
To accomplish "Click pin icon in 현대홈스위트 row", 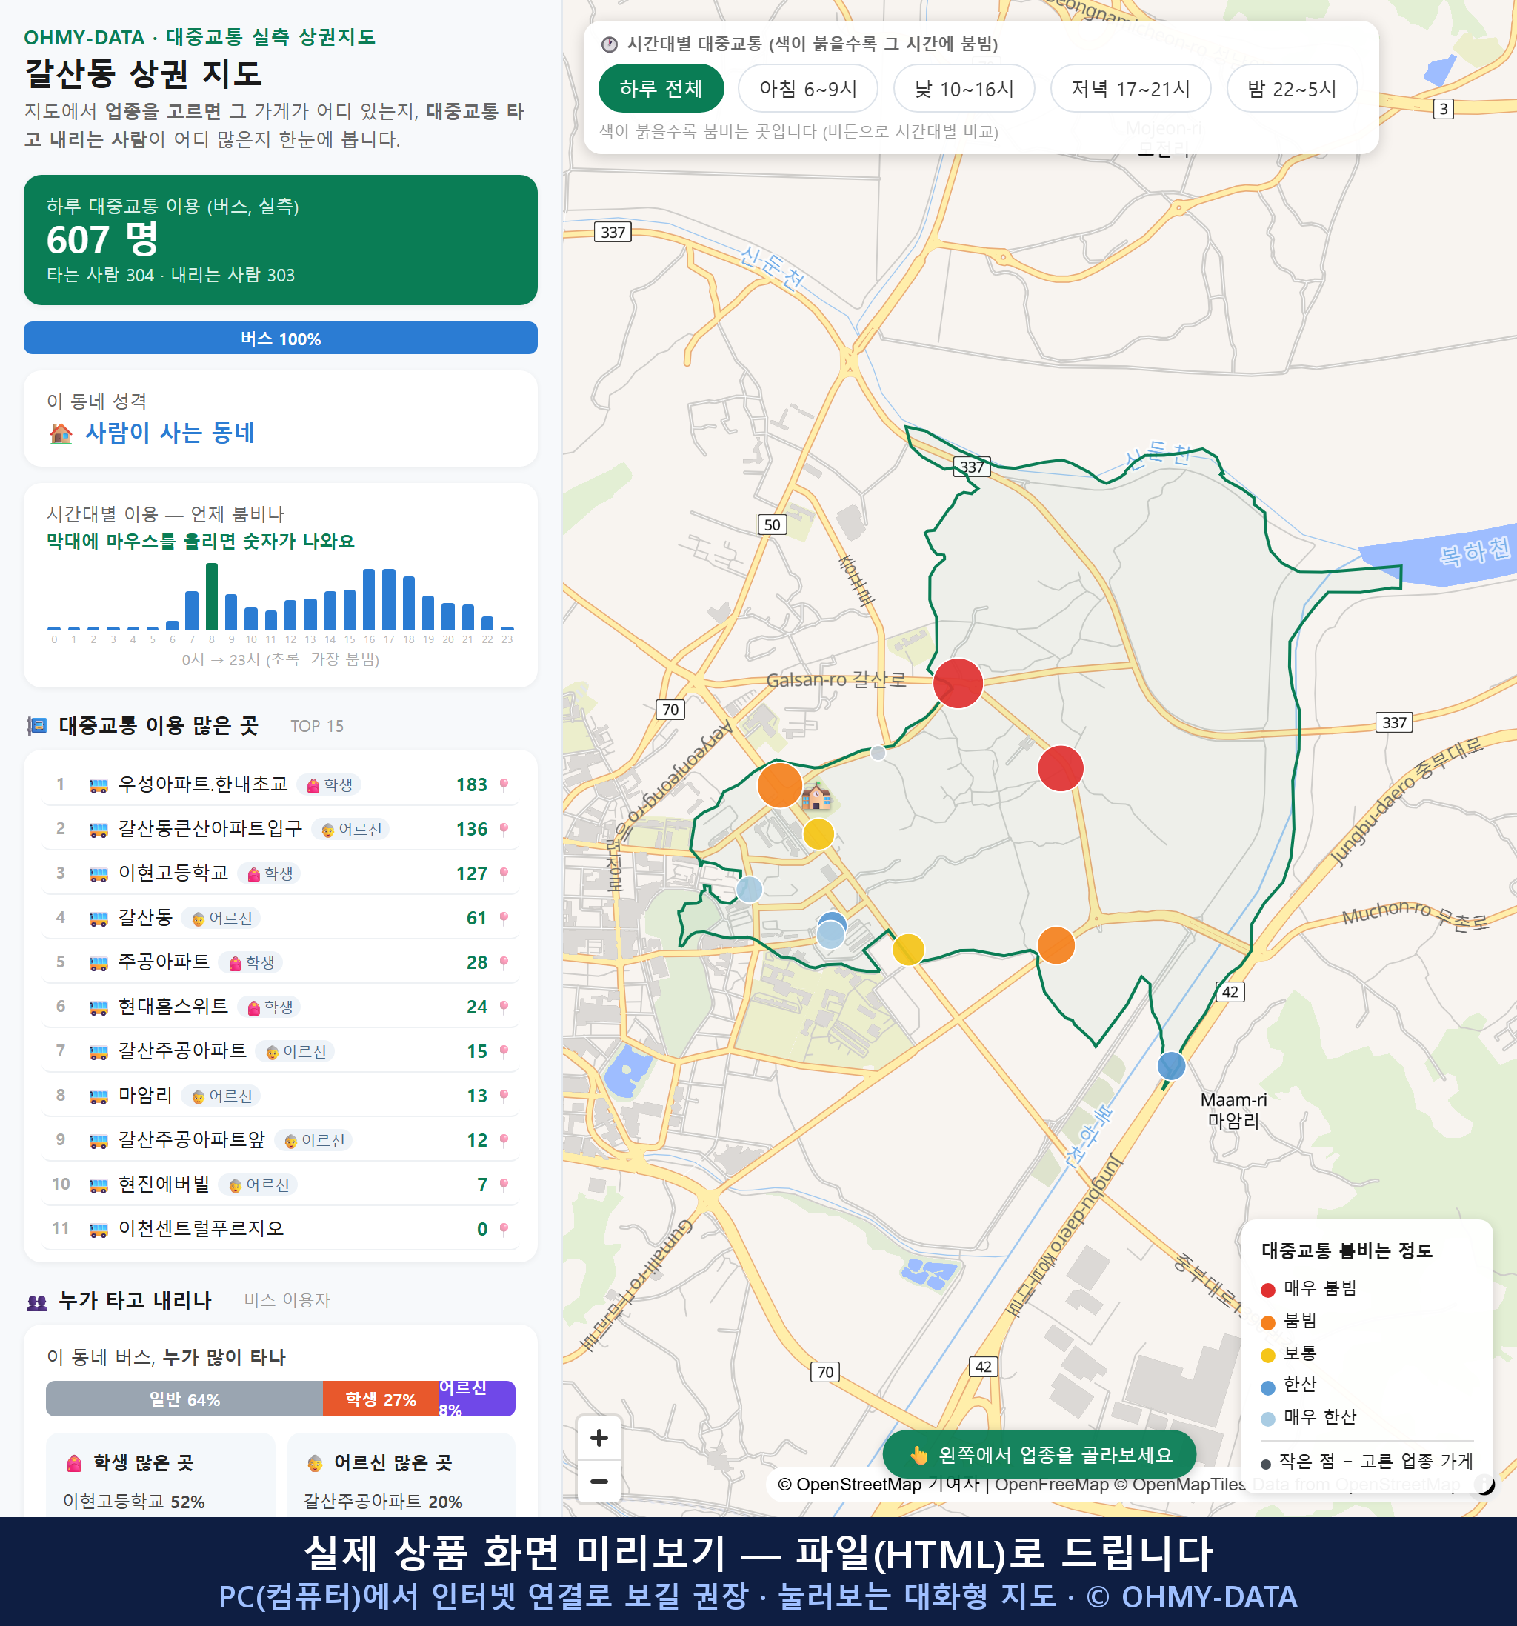I will [504, 1007].
